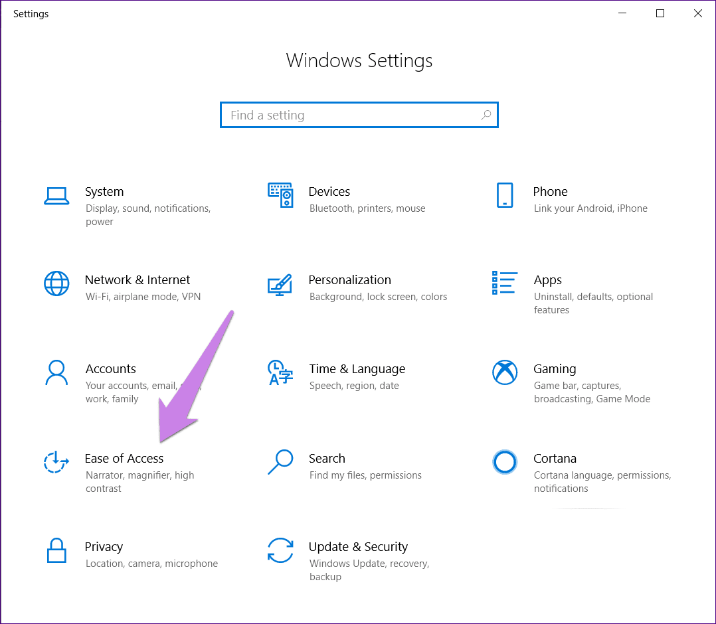
Task: Focus the Find a setting field
Action: pyautogui.click(x=359, y=115)
